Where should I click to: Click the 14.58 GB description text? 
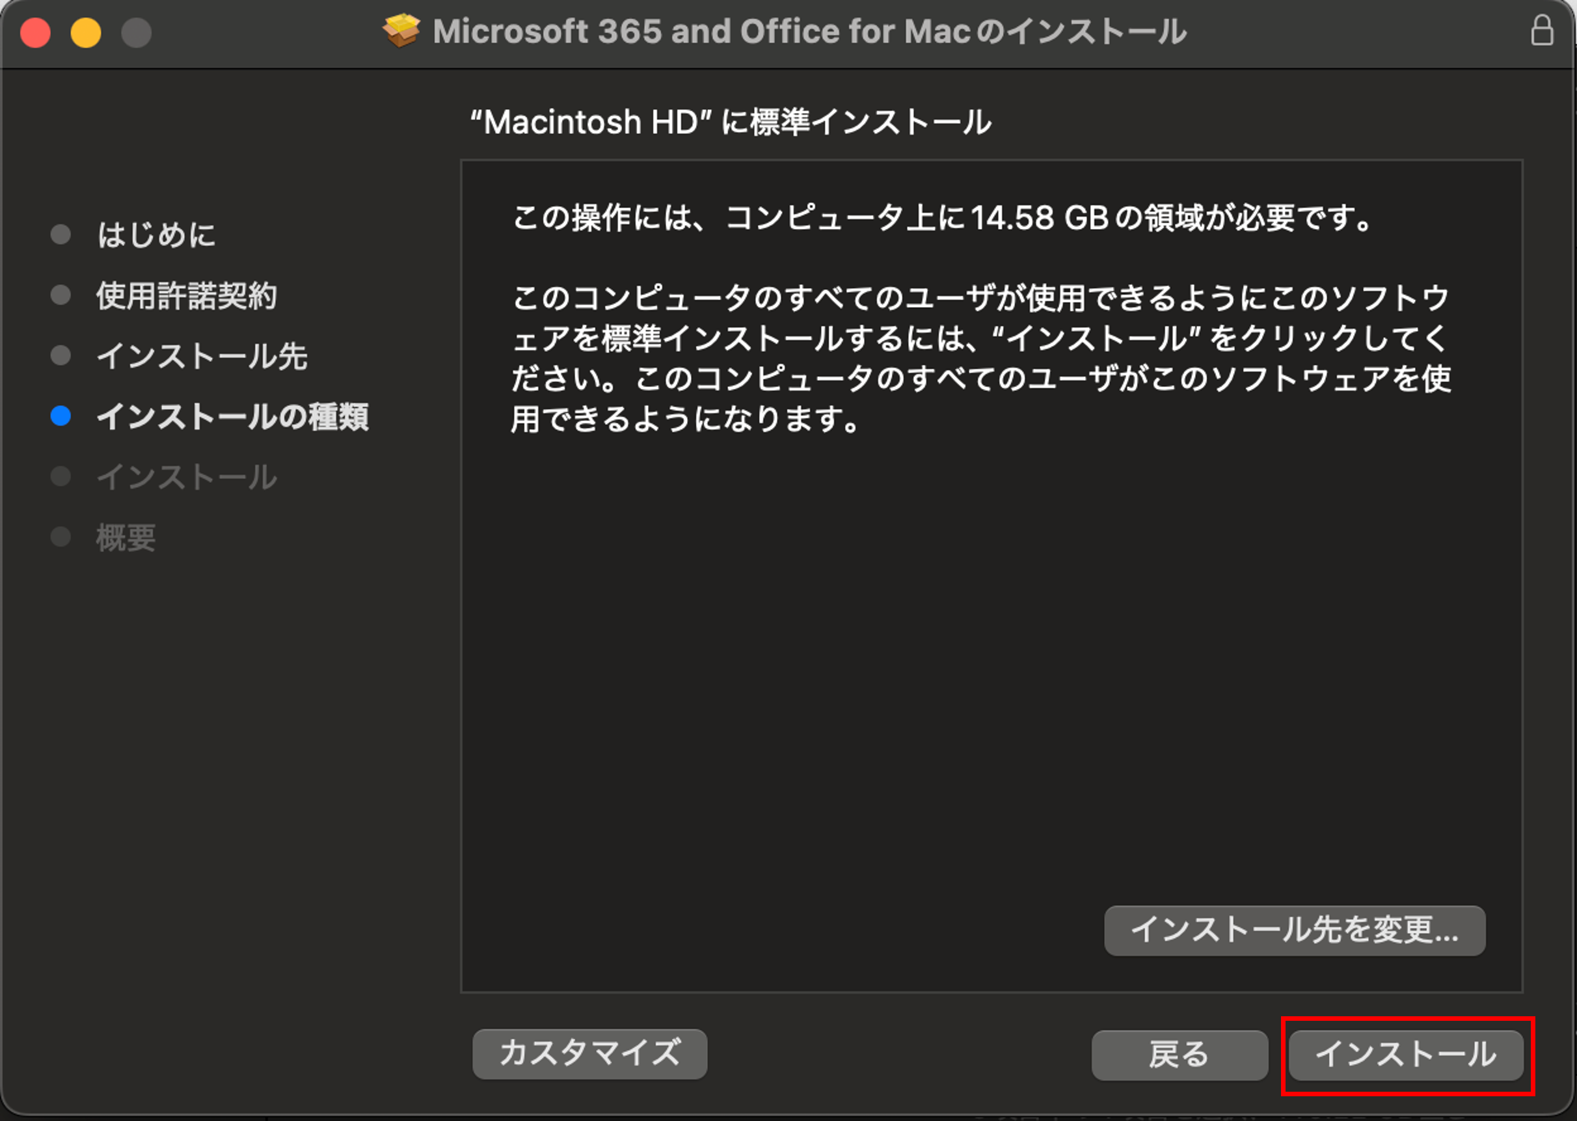943,218
